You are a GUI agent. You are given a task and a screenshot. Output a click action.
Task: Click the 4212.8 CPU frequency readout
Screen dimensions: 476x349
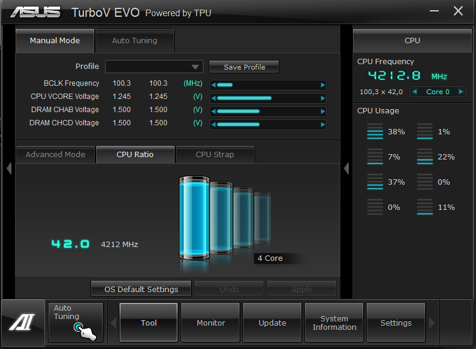394,75
